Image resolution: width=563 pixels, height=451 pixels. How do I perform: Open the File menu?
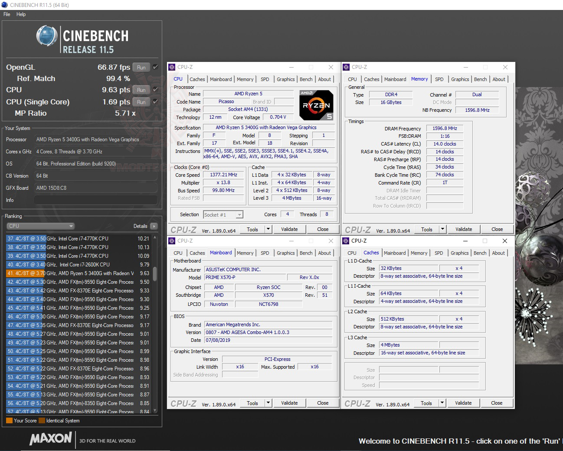tap(7, 14)
